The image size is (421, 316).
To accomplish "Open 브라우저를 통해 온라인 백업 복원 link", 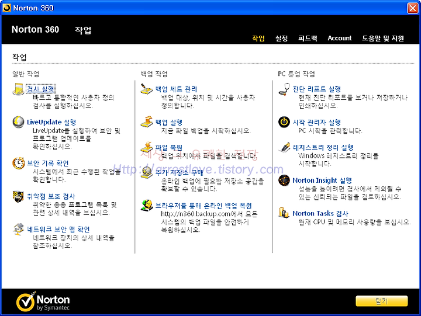I will [203, 206].
